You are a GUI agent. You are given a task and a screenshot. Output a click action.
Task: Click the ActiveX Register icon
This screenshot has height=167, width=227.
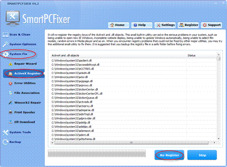pyautogui.click(x=10, y=73)
